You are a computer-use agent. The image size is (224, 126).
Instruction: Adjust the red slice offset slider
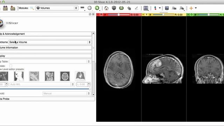coord(119,15)
